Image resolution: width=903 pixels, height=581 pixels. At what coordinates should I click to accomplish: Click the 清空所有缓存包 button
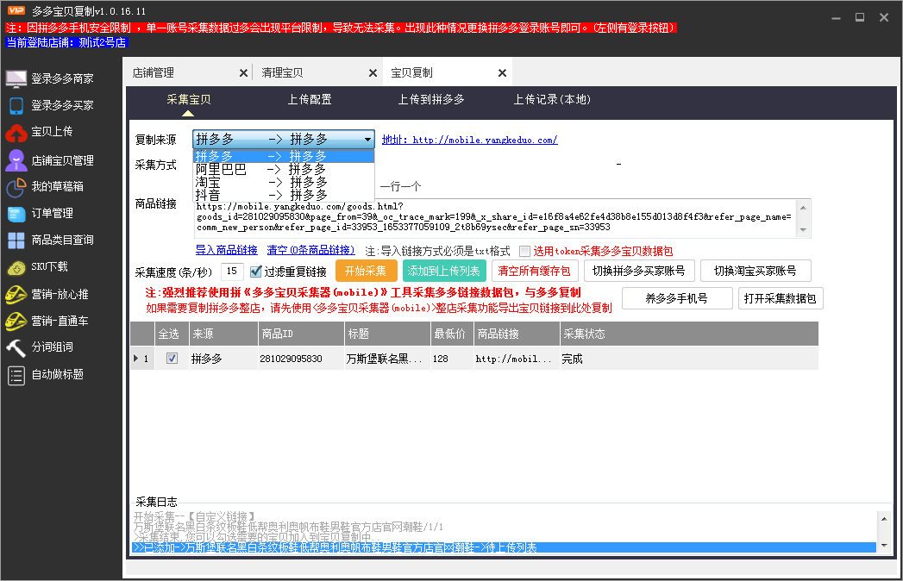pyautogui.click(x=534, y=272)
